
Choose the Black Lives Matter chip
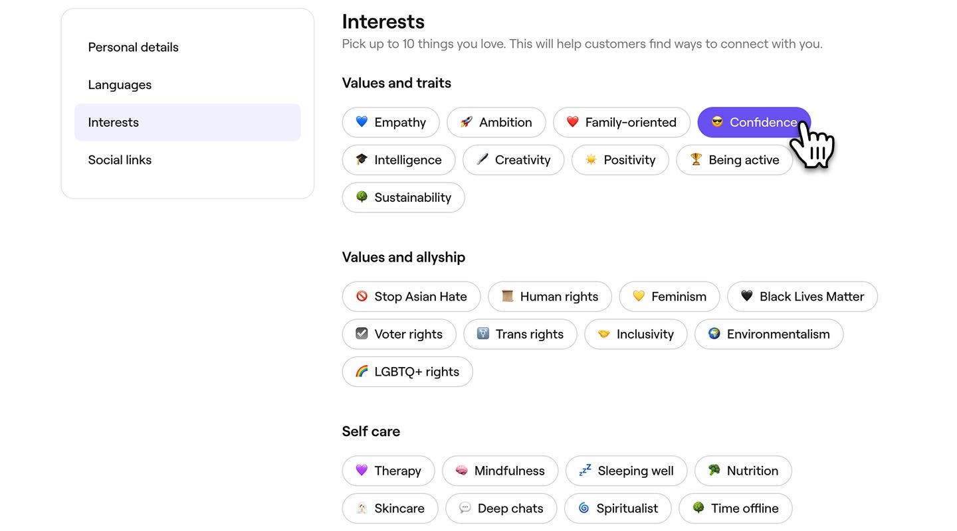point(802,297)
